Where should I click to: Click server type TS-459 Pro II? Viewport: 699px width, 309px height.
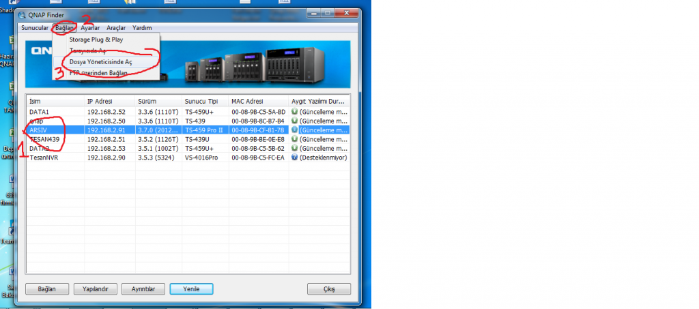coord(203,130)
